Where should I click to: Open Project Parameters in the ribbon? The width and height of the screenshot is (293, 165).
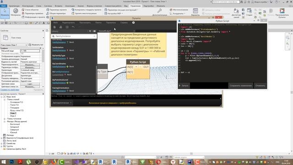pos(56,10)
